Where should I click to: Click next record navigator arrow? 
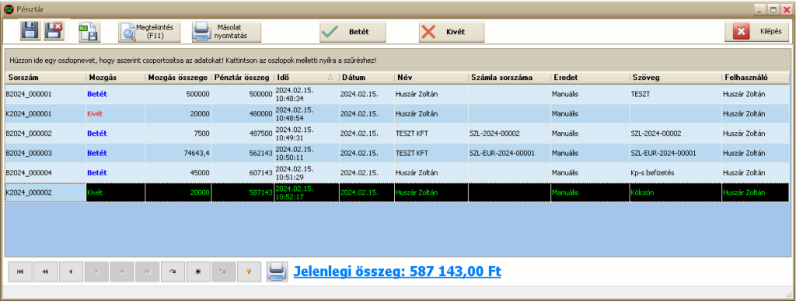[x=96, y=272]
